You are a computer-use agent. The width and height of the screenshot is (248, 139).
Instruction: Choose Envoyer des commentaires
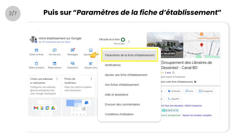[x=122, y=105]
